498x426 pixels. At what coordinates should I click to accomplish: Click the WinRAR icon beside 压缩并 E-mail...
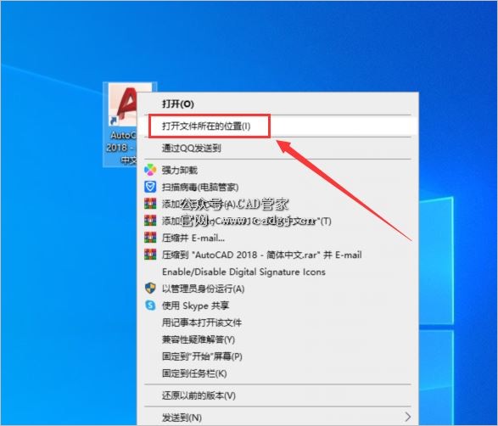150,238
